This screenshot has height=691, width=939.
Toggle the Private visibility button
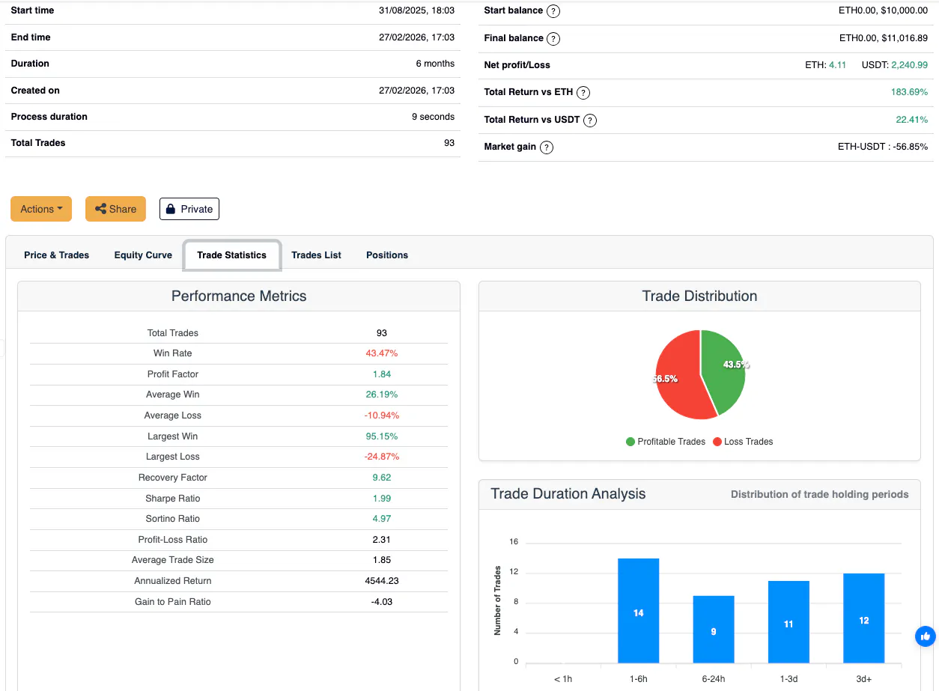(189, 209)
